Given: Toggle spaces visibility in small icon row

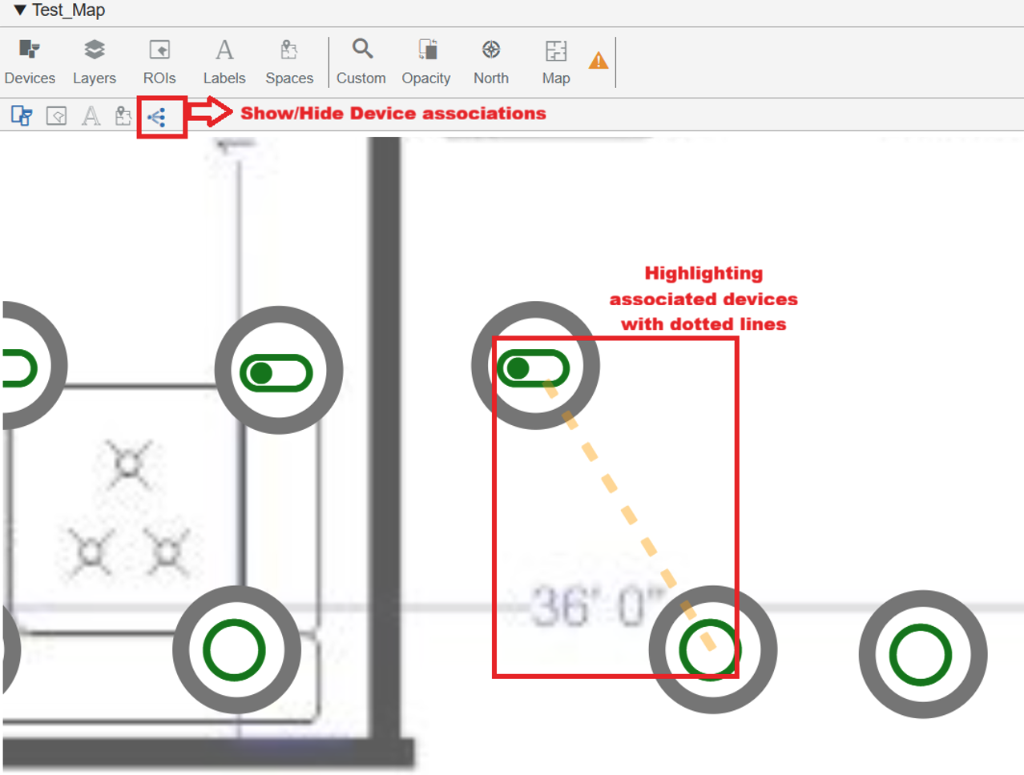Looking at the screenshot, I should pyautogui.click(x=123, y=116).
